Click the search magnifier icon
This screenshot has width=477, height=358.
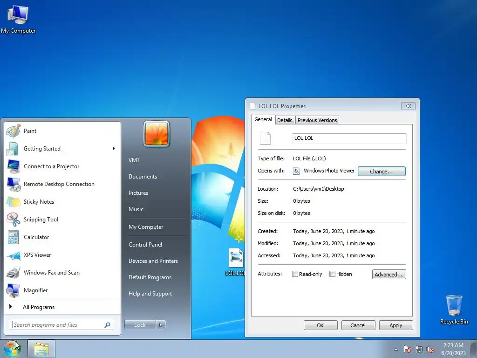(x=108, y=325)
